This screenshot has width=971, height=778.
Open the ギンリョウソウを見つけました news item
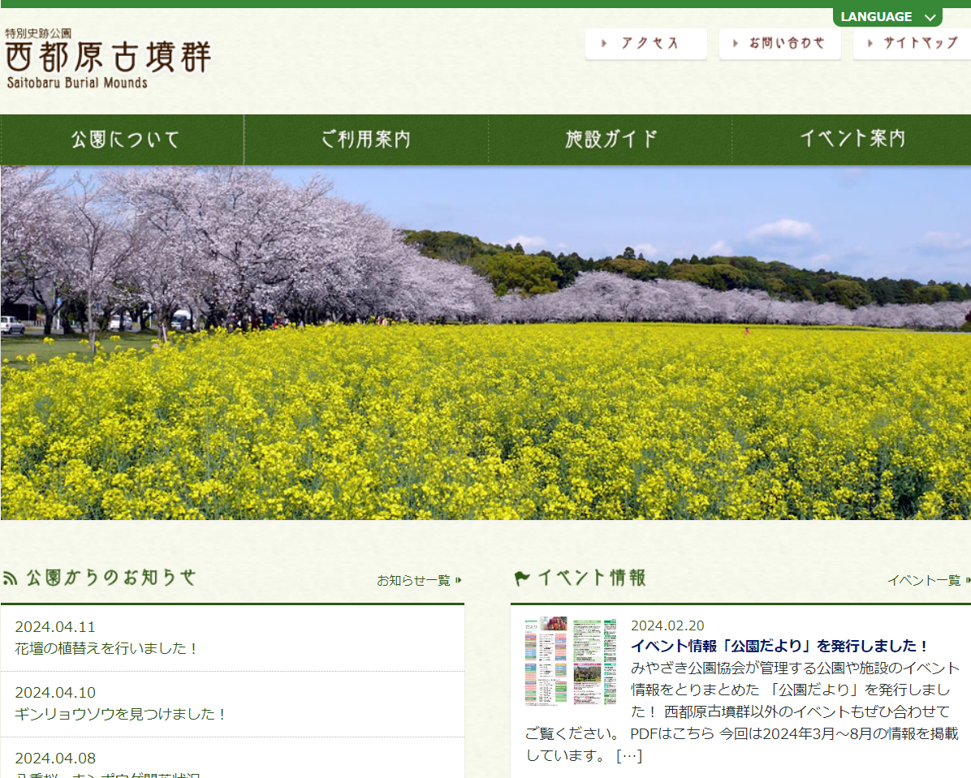pos(120,714)
